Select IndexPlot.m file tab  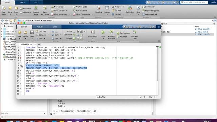pyautogui.click(x=26, y=44)
